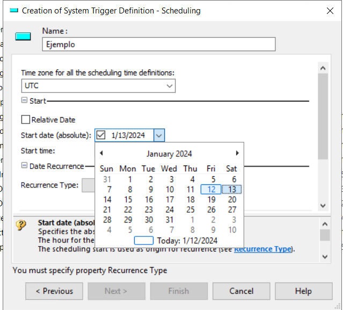Open the Recurrence Type combo box
Image resolution: width=343 pixels, height=310 pixels.
coord(88,185)
